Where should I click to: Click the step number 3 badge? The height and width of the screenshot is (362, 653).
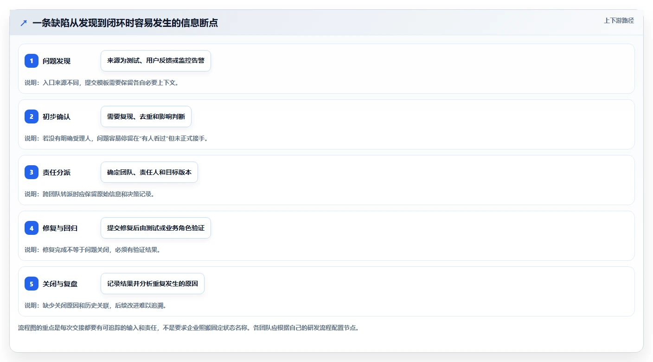[x=32, y=172]
